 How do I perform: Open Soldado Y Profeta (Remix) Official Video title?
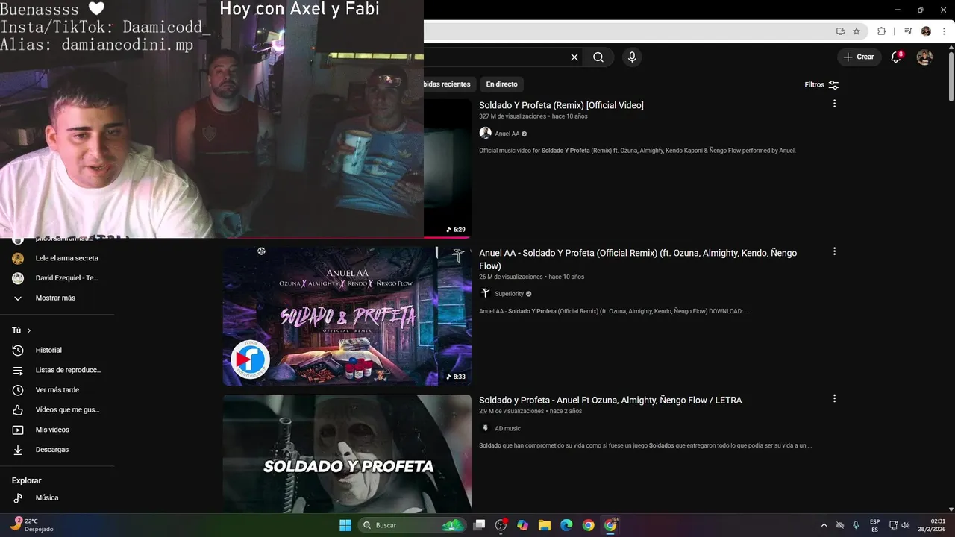click(561, 105)
